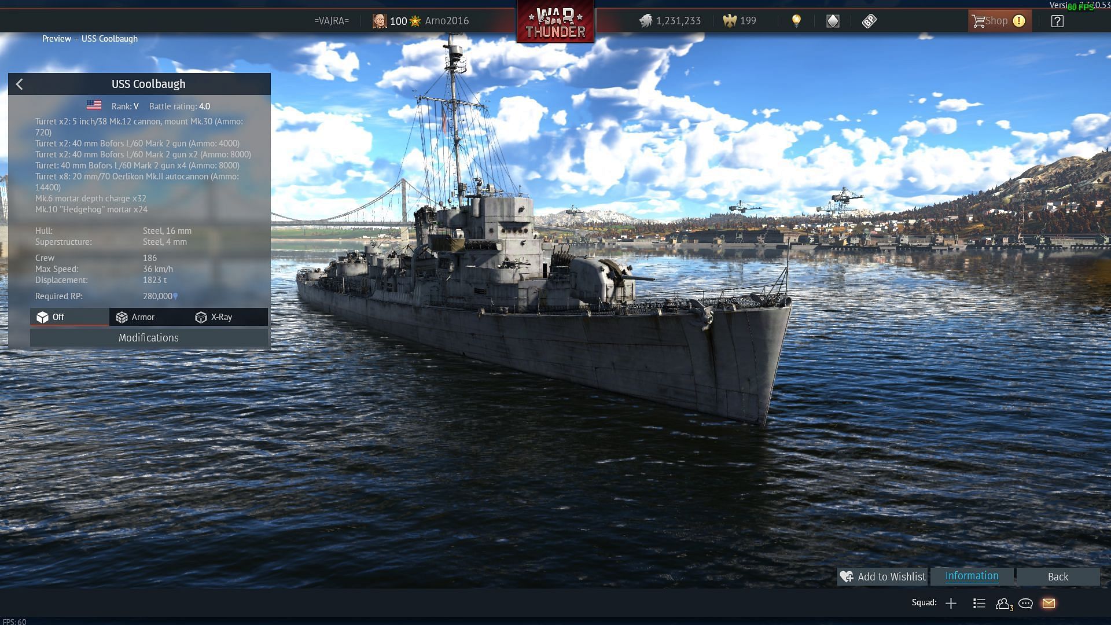Image resolution: width=1111 pixels, height=625 pixels.
Task: Click the Shop exclamation notification badge
Action: coord(1019,21)
